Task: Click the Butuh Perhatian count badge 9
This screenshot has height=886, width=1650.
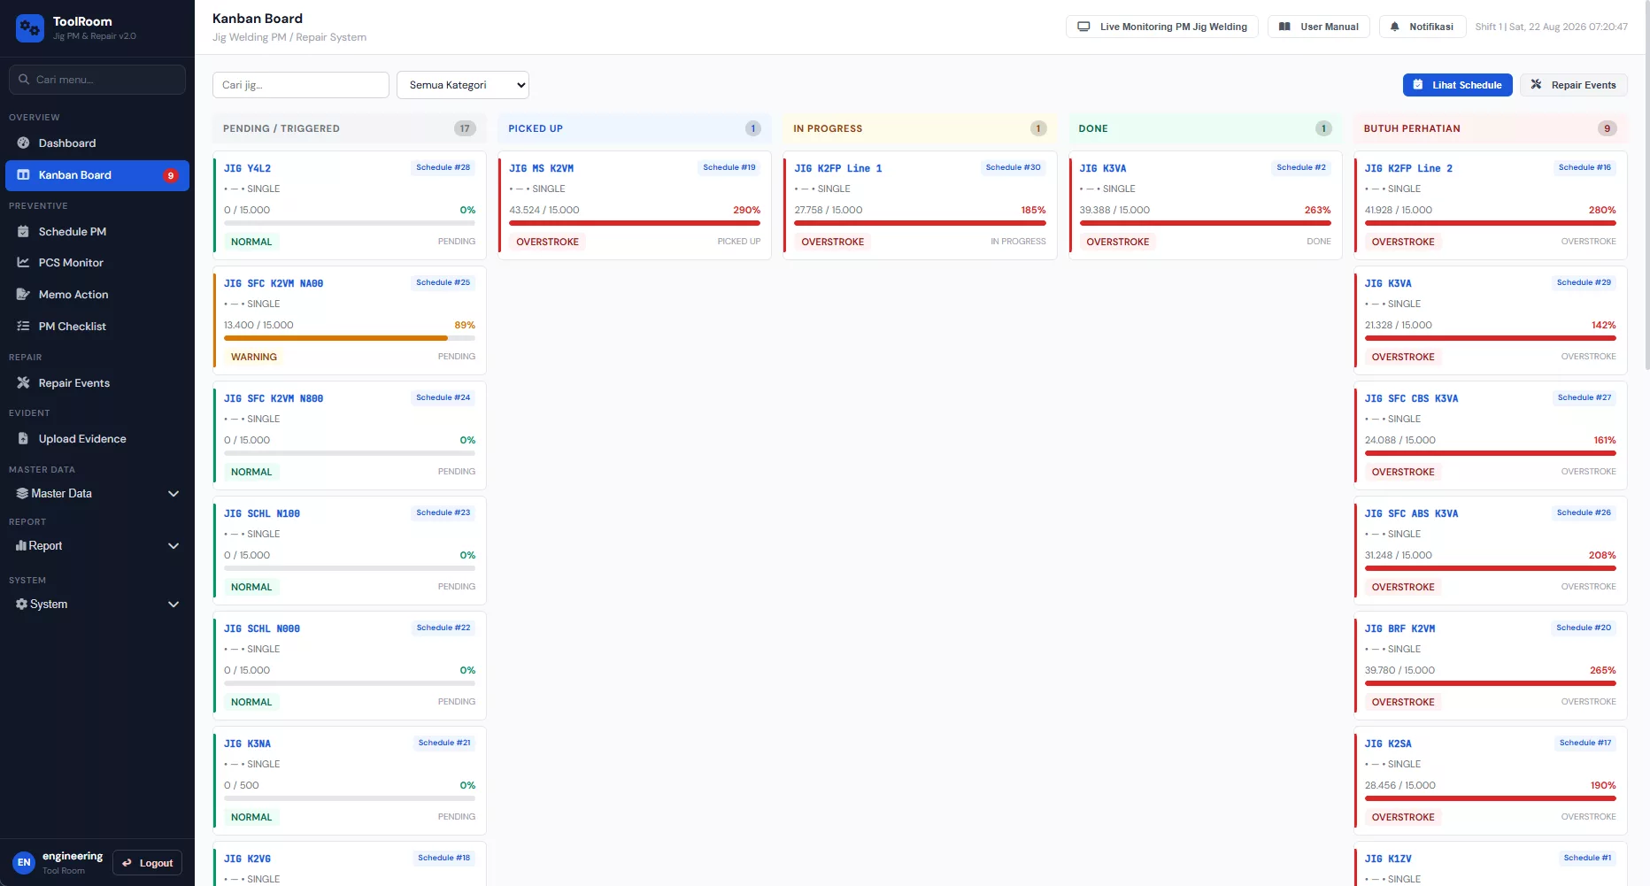Action: pos(1608,128)
